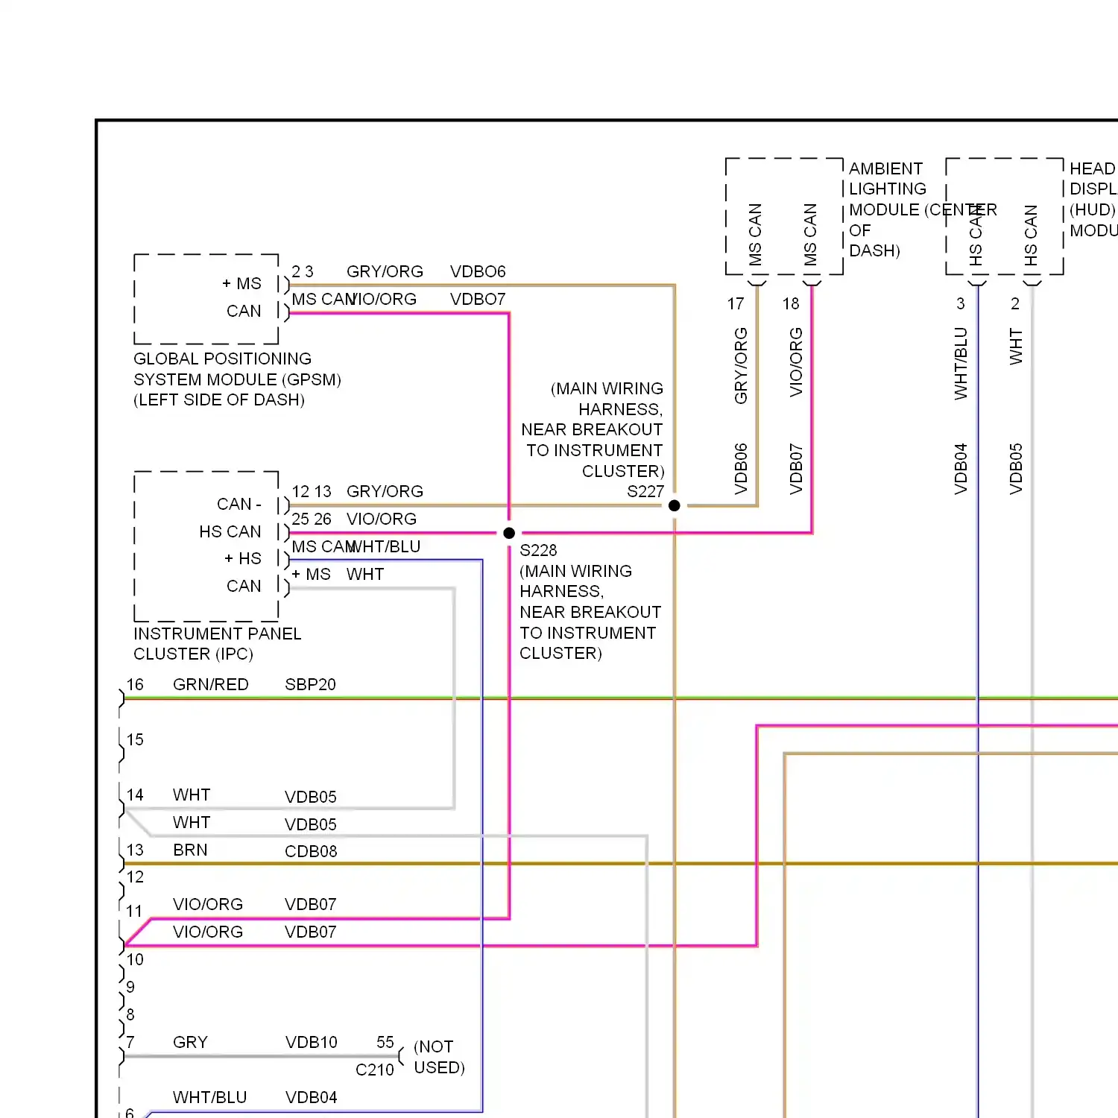The width and height of the screenshot is (1118, 1118).
Task: Click pin 3 under the HUD module
Action: [961, 303]
